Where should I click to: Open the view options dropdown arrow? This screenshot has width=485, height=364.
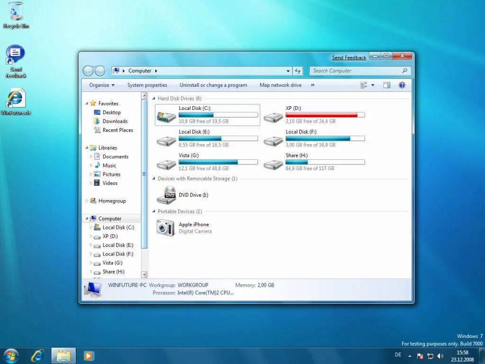point(373,85)
